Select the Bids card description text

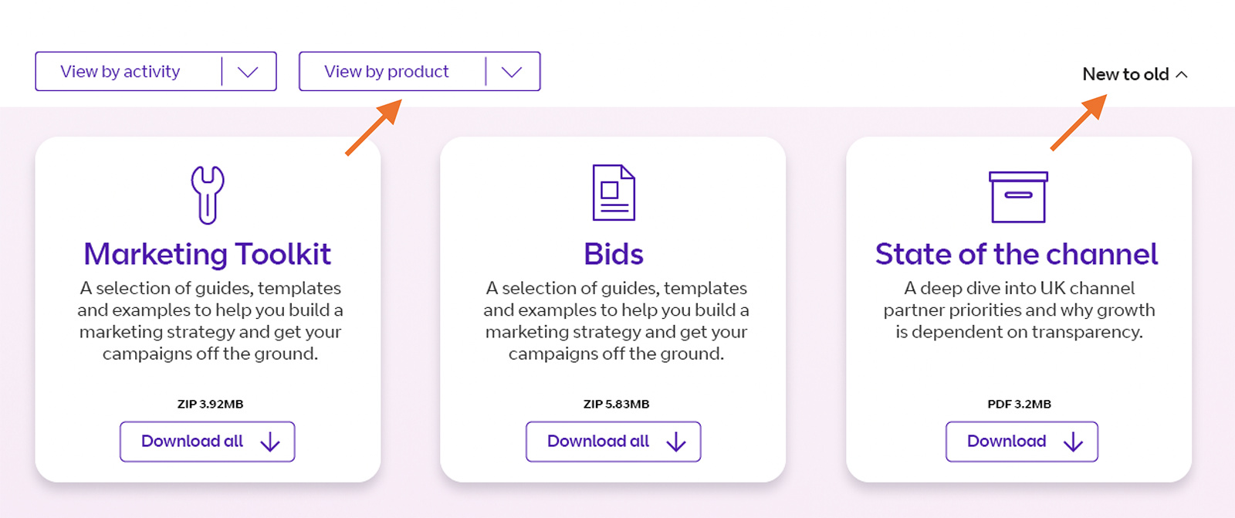point(616,320)
